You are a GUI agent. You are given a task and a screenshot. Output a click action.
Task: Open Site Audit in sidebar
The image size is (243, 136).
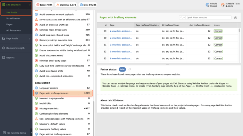coord(11,12)
